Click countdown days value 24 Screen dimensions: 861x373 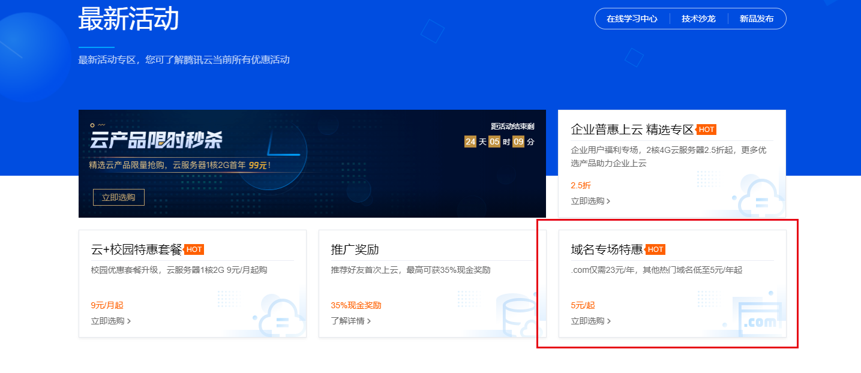tap(470, 142)
